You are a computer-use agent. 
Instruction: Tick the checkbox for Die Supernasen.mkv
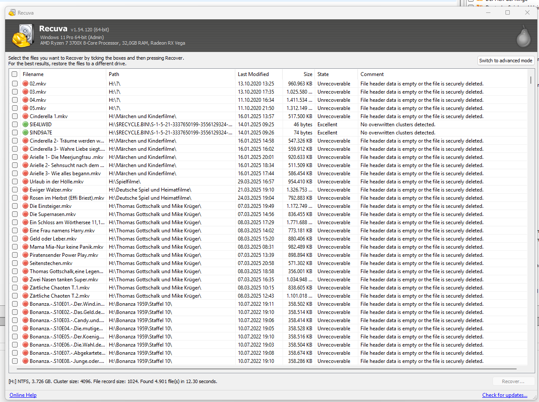[15, 214]
